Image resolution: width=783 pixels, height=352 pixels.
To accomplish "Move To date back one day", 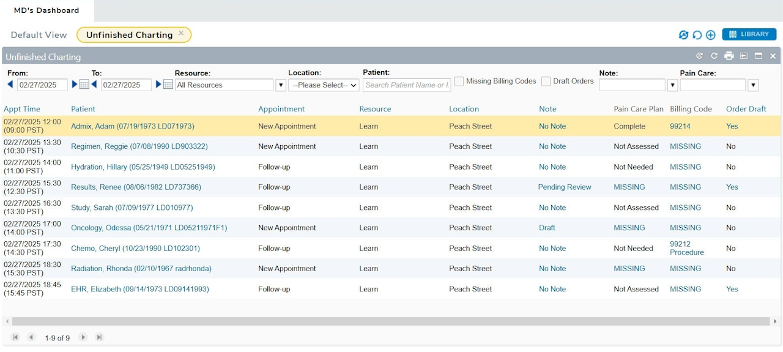I will point(94,84).
